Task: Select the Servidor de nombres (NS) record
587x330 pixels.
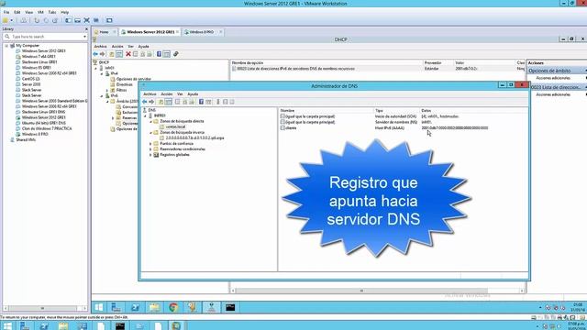Action: 396,122
